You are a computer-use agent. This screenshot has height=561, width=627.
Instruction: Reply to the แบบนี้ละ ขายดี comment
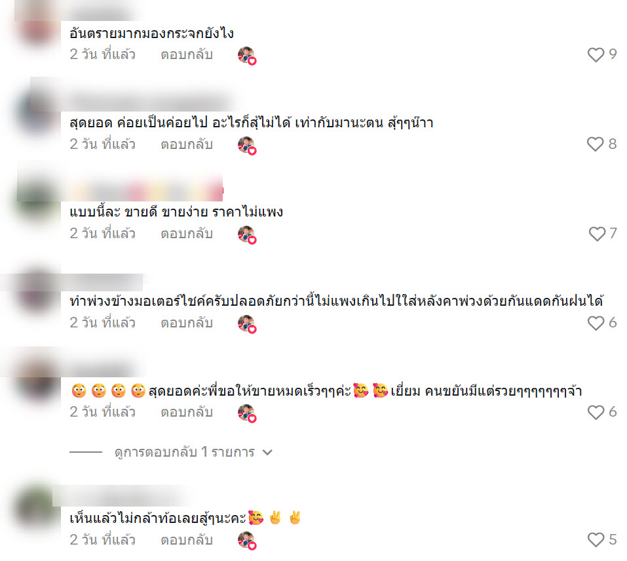(x=186, y=234)
